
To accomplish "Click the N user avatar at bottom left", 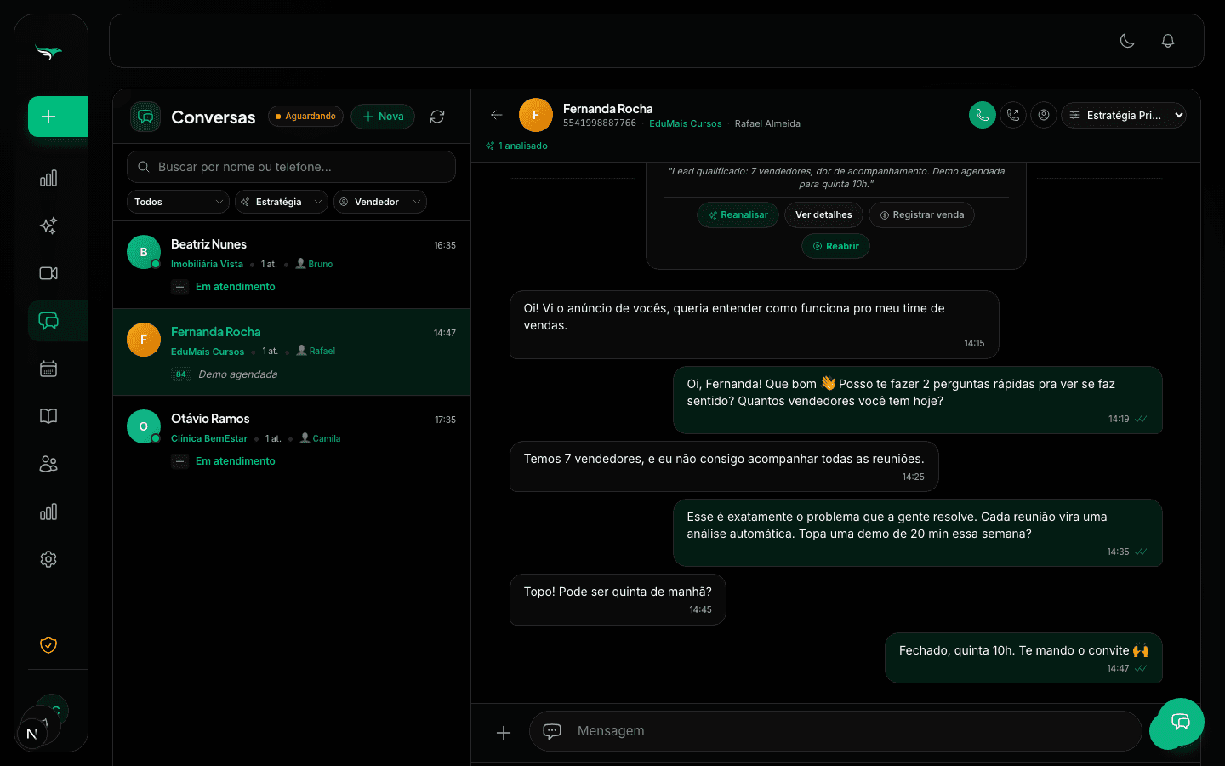I will (32, 734).
